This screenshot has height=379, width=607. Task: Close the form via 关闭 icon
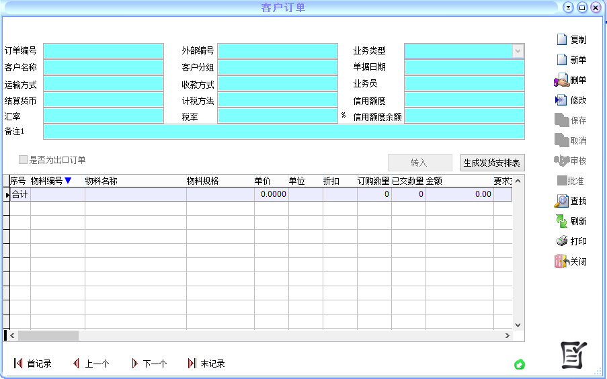click(561, 261)
